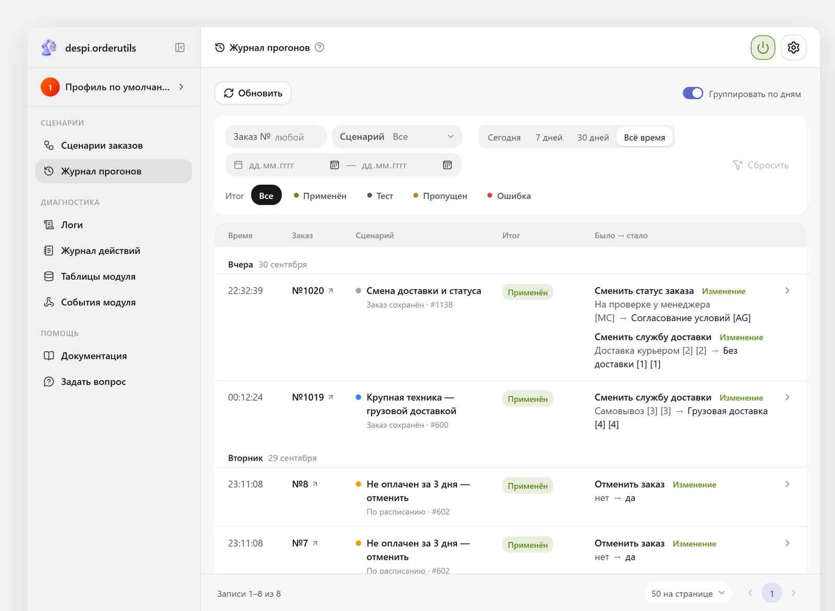Select the Все result filter
The image size is (835, 611).
pyautogui.click(x=266, y=196)
